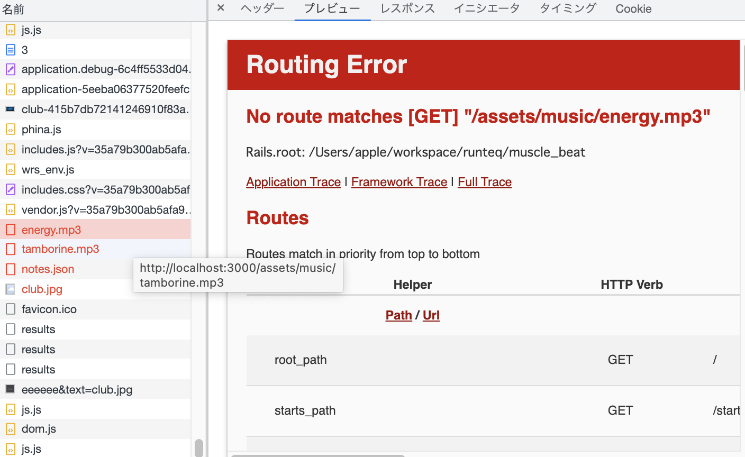Screen dimensions: 745x457
Task: Open the Application Trace link
Action: pos(293,182)
